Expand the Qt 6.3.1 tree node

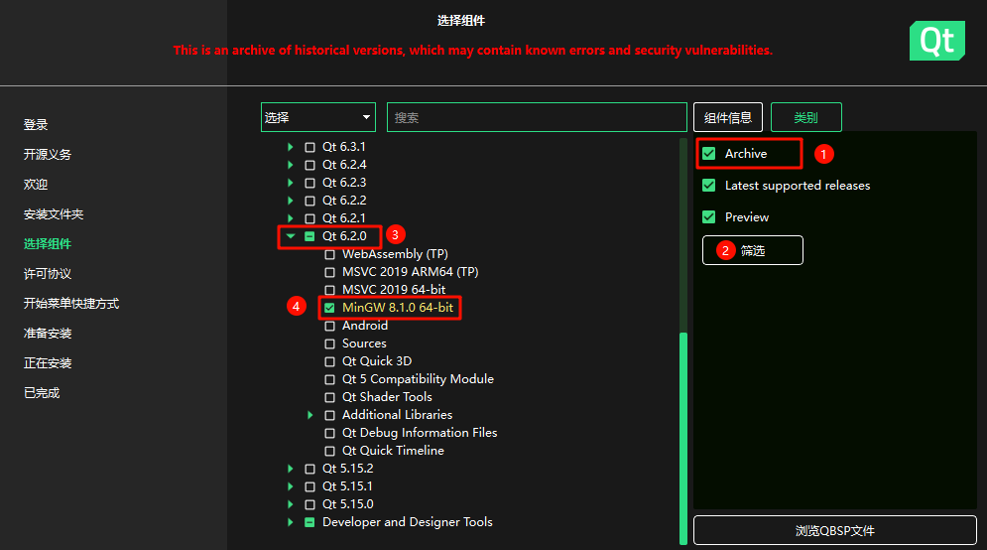pyautogui.click(x=291, y=147)
